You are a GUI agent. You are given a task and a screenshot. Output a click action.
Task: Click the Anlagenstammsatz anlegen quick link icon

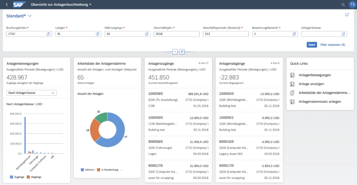click(292, 102)
